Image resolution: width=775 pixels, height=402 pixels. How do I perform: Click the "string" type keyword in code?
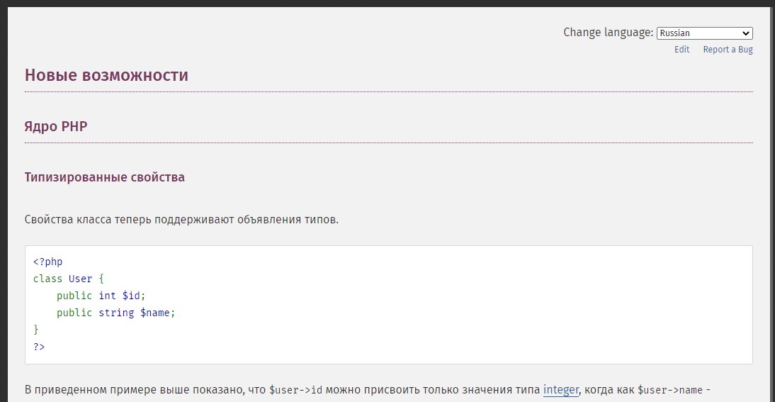116,313
